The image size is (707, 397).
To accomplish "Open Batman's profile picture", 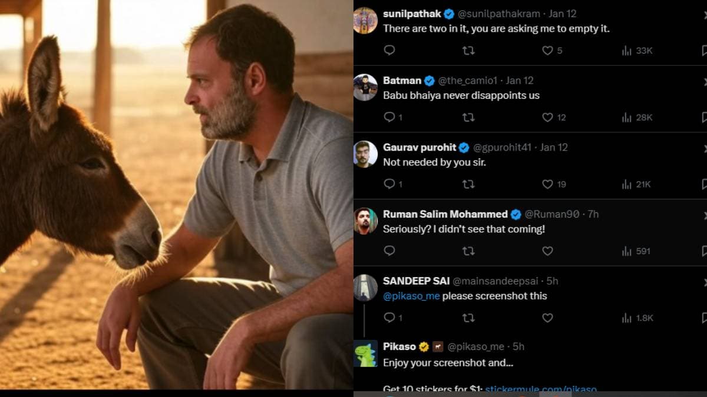I will pyautogui.click(x=365, y=88).
